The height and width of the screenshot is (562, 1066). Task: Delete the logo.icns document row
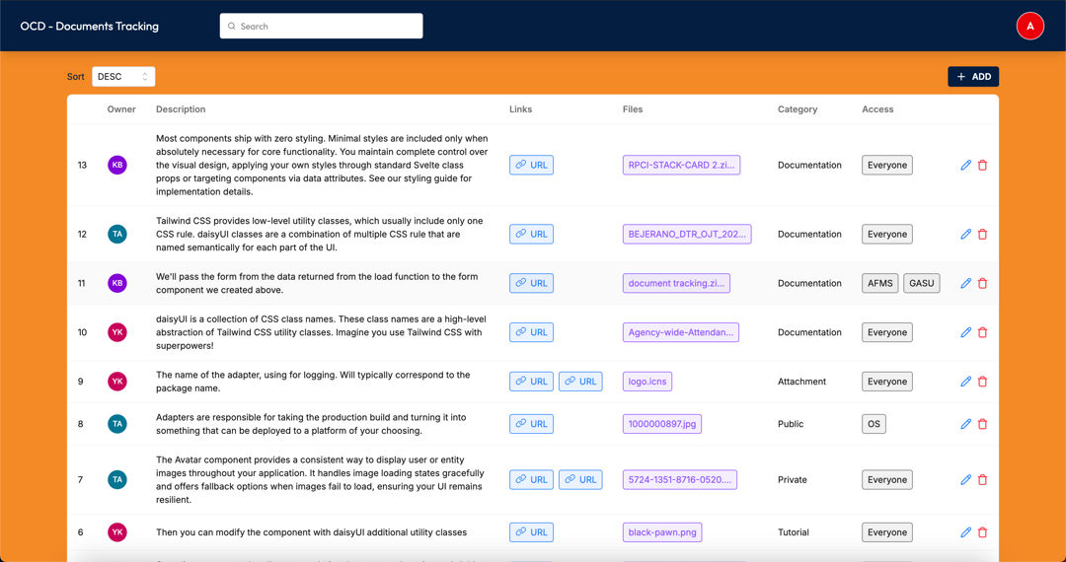click(x=982, y=382)
